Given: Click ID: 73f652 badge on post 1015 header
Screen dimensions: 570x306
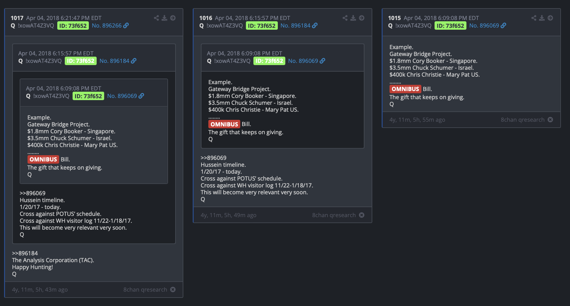Looking at the screenshot, I should [x=450, y=26].
